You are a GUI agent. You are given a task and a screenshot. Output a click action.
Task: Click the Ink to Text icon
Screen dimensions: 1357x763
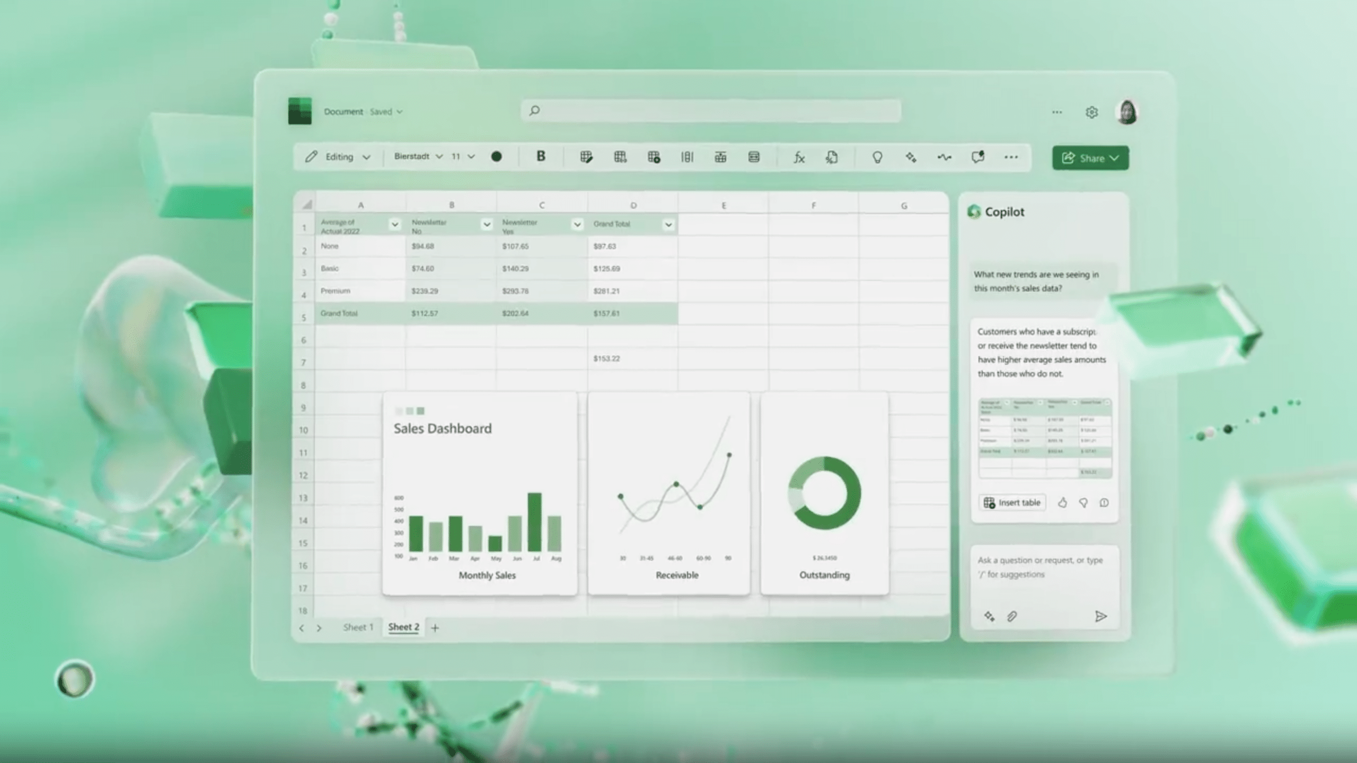(x=944, y=156)
